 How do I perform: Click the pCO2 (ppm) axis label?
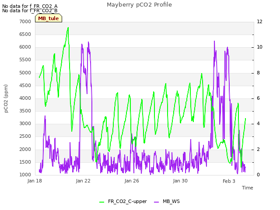6,98
